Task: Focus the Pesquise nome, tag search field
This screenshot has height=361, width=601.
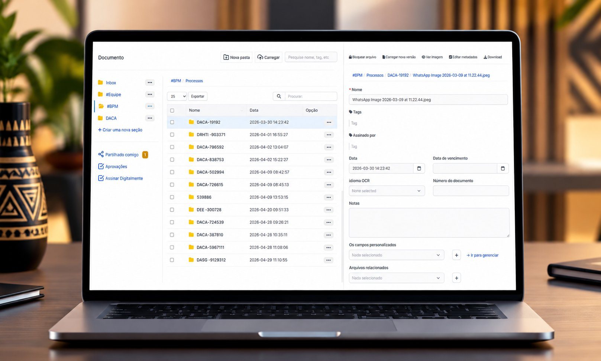Action: tap(311, 57)
